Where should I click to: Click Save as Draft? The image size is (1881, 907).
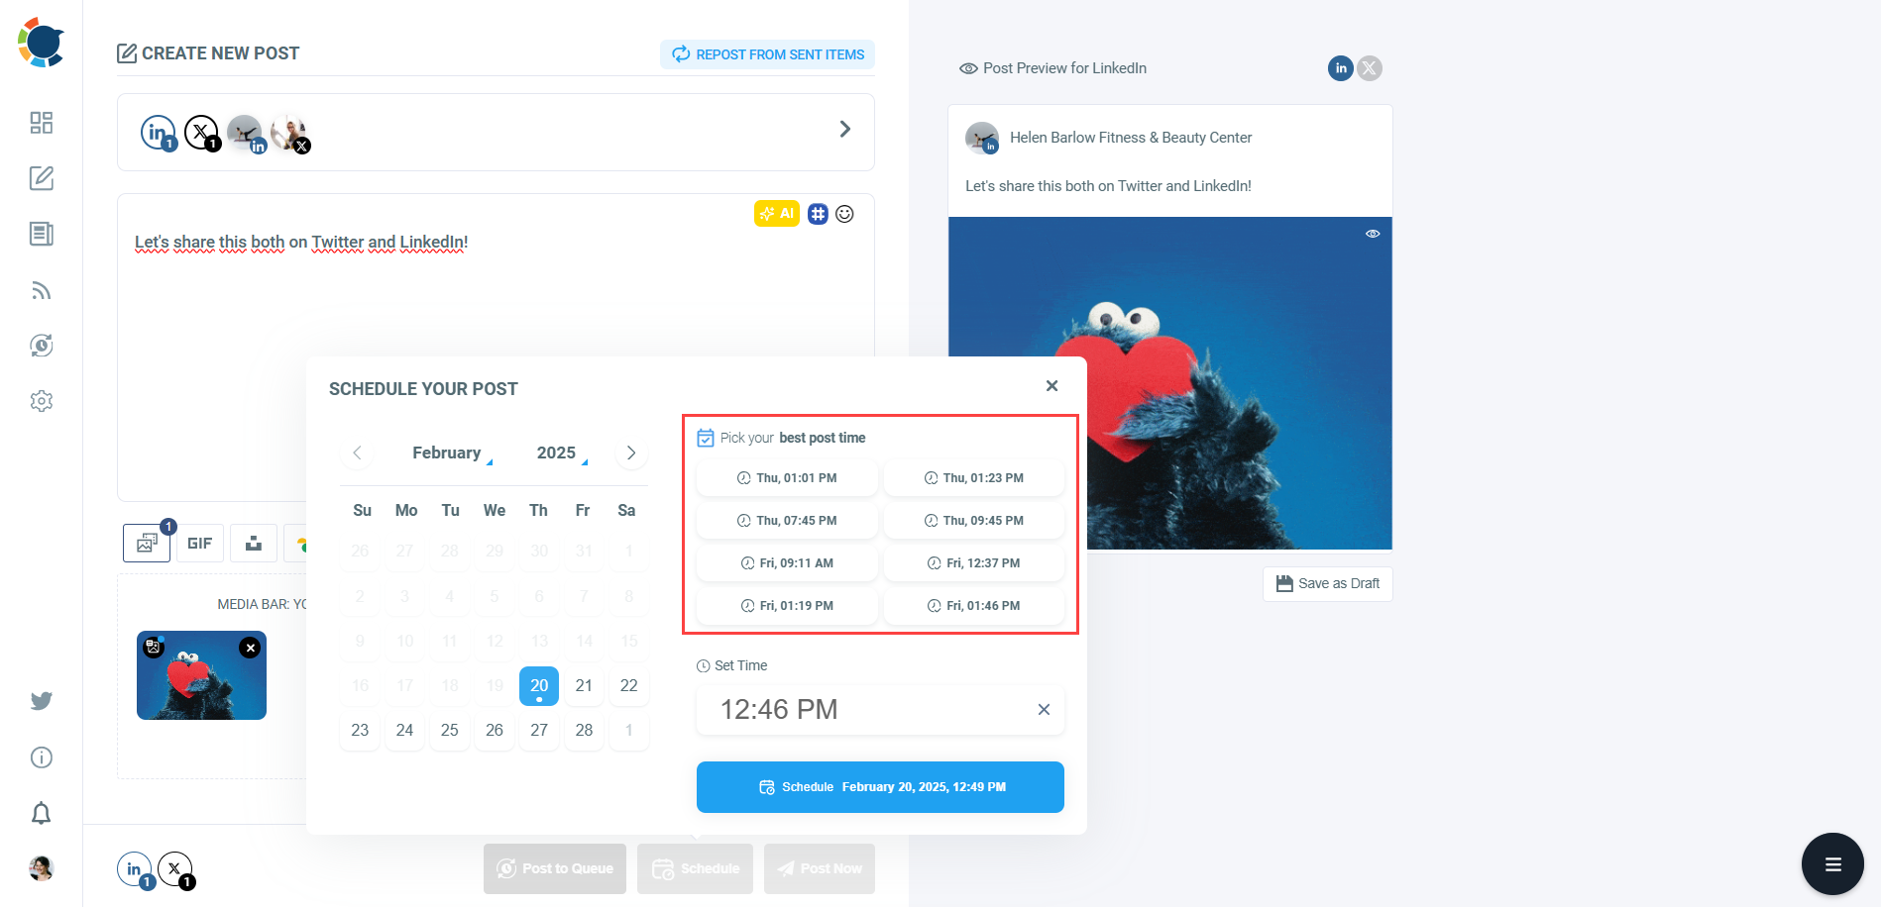click(1327, 583)
